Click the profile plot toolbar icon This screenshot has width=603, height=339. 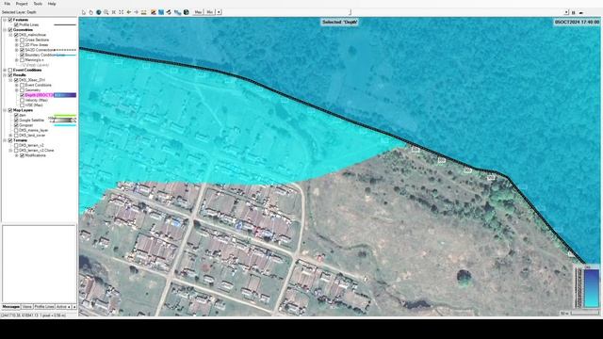pos(153,12)
